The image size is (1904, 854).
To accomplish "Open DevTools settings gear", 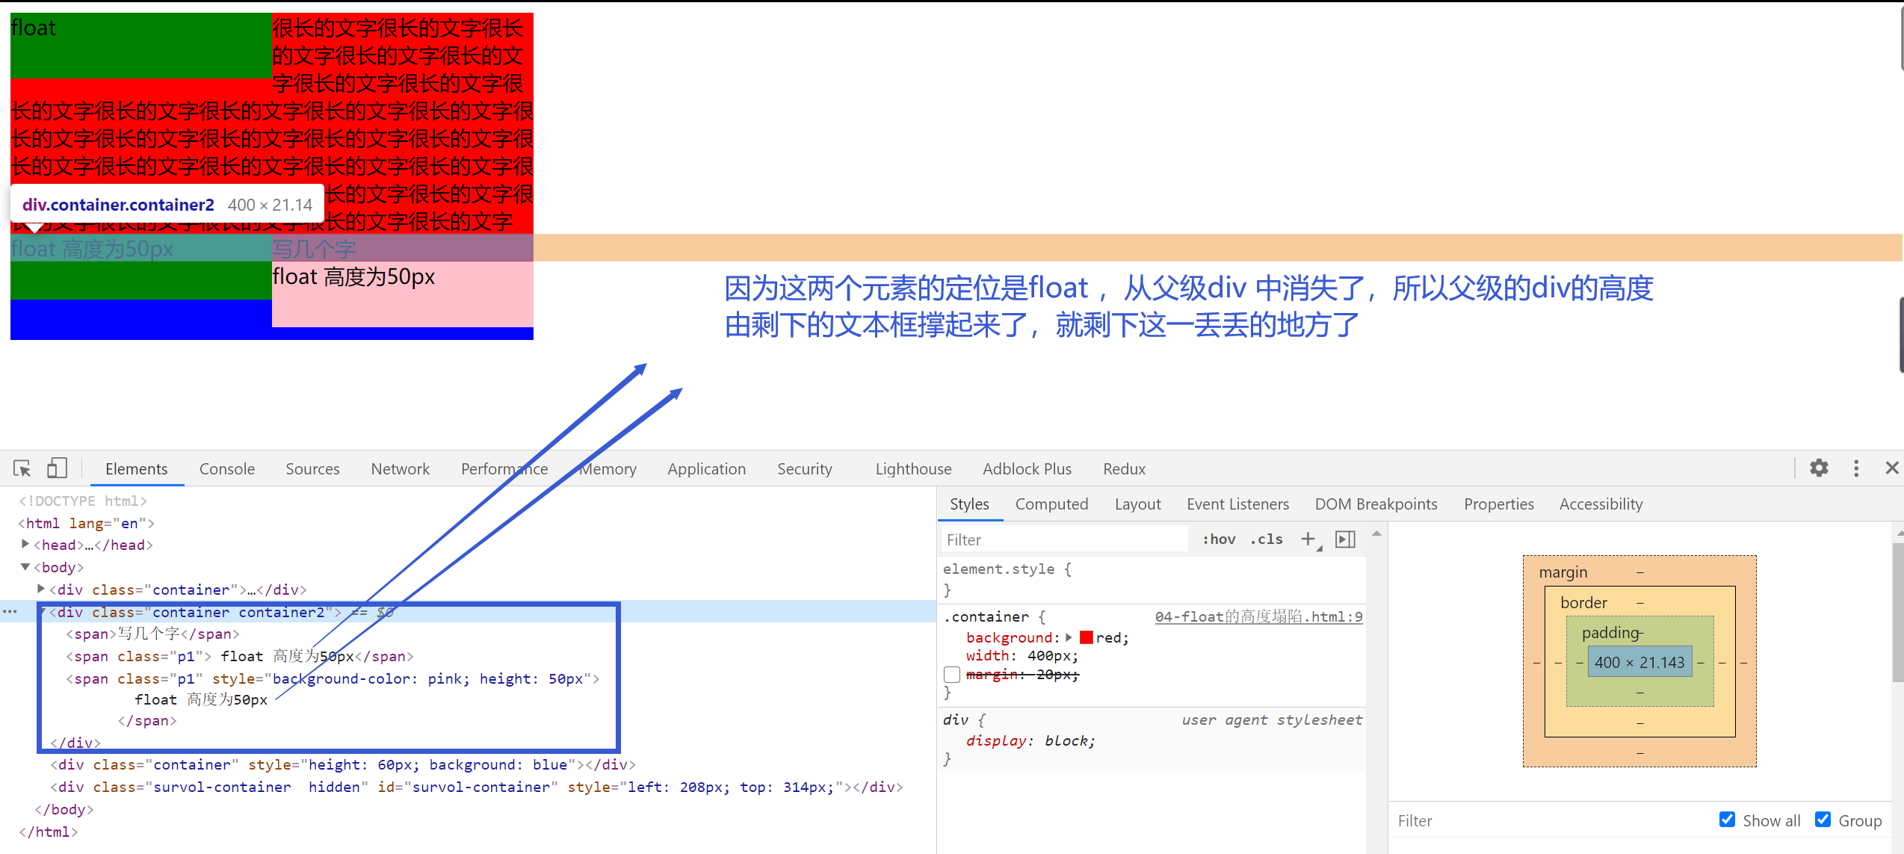I will (1818, 468).
